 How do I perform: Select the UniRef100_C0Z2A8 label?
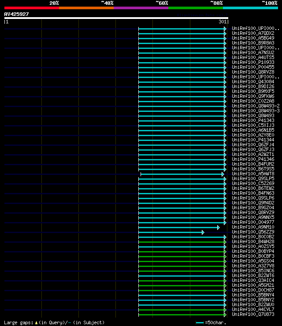click(253, 101)
